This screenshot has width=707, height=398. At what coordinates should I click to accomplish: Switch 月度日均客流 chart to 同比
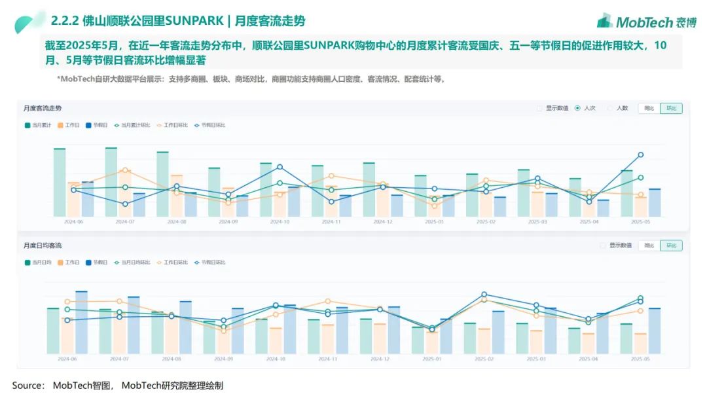pyautogui.click(x=649, y=245)
